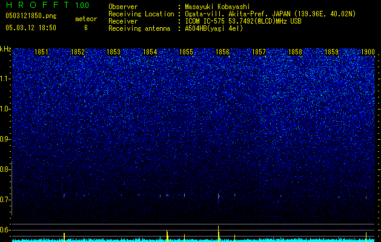Click the 0.9 kHz axis label

(5, 139)
